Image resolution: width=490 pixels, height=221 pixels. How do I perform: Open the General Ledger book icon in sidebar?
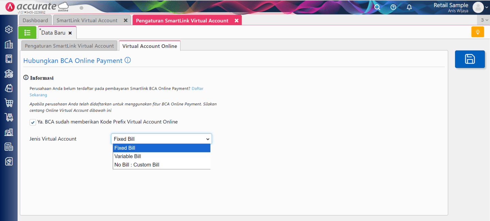pyautogui.click(x=9, y=59)
